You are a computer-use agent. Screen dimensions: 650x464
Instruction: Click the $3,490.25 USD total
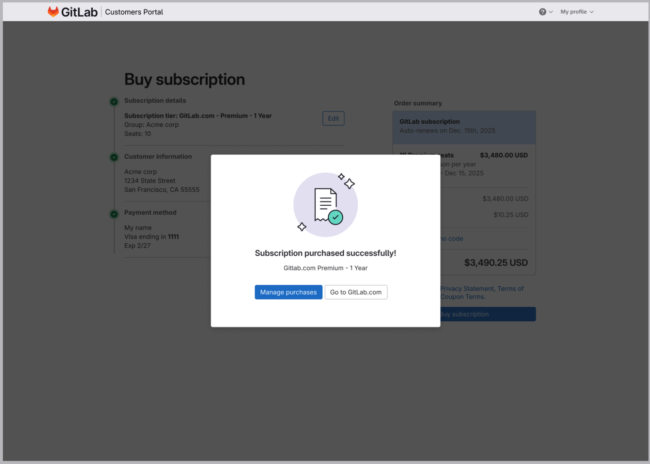click(496, 262)
